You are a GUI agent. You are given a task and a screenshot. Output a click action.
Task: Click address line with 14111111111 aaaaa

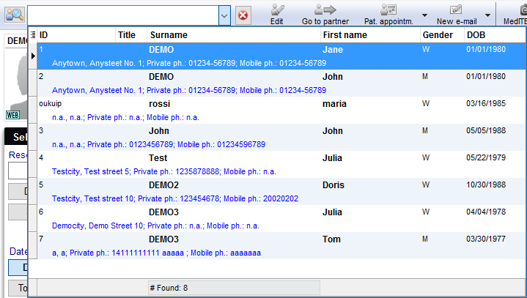[156, 253]
